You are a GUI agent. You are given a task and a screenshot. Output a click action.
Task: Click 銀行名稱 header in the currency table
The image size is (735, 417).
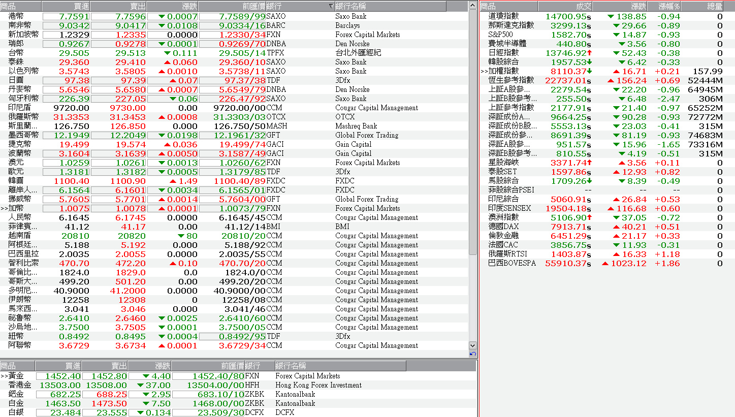point(390,7)
